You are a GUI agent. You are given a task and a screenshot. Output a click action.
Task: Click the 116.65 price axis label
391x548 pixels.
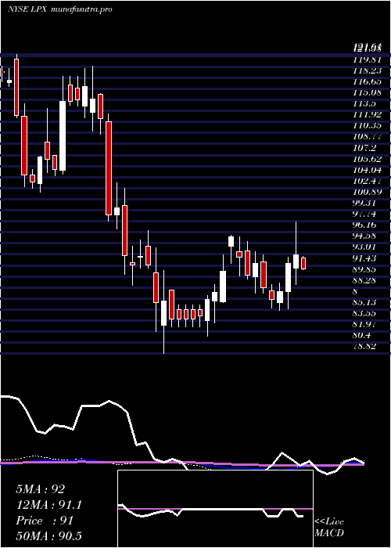pyautogui.click(x=367, y=81)
